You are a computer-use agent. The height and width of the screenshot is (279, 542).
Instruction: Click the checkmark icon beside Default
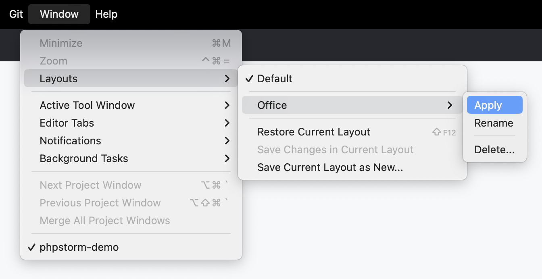point(250,79)
